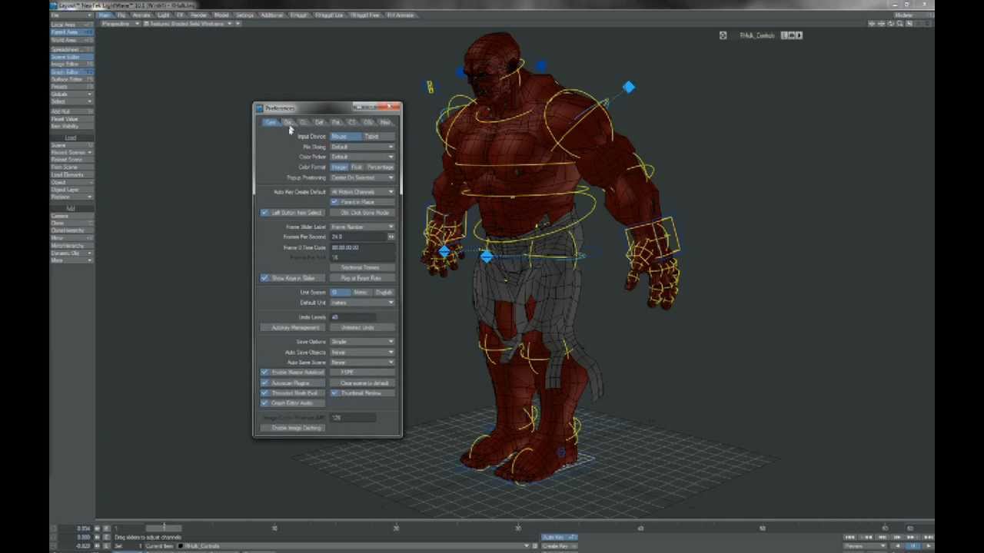This screenshot has width=984, height=553.
Task: Enable Parent in Place checkbox
Action: [334, 202]
